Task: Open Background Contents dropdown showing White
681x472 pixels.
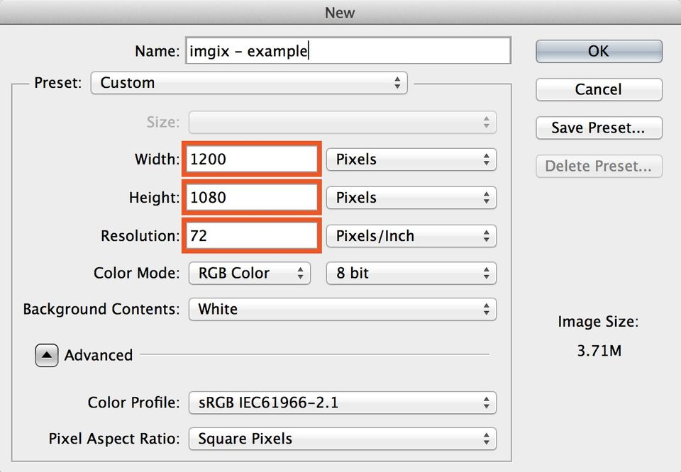Action: (343, 309)
